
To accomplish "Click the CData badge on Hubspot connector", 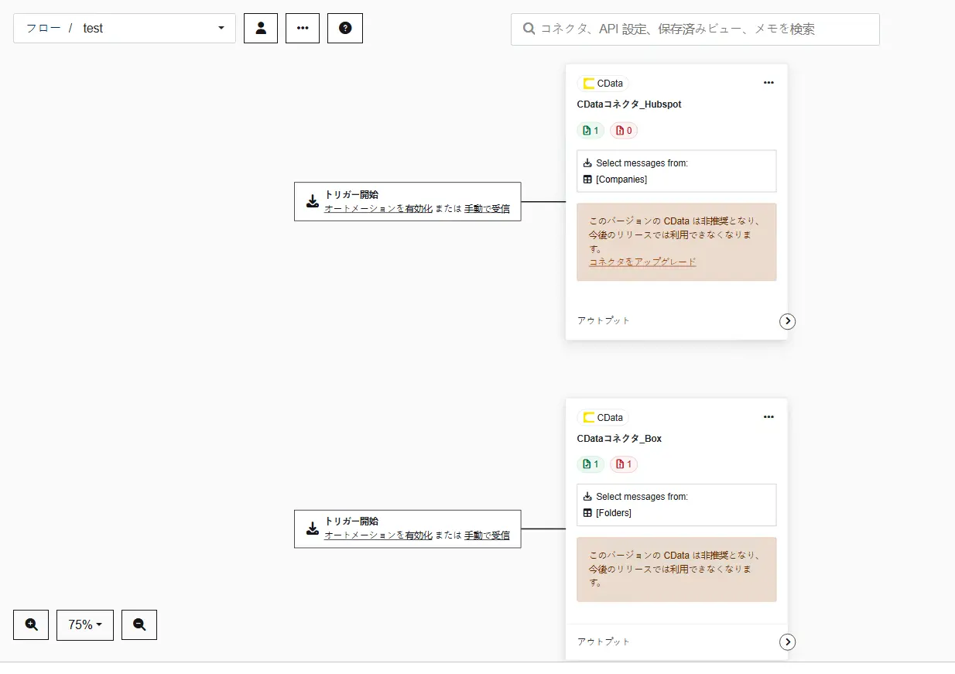I will click(x=603, y=84).
